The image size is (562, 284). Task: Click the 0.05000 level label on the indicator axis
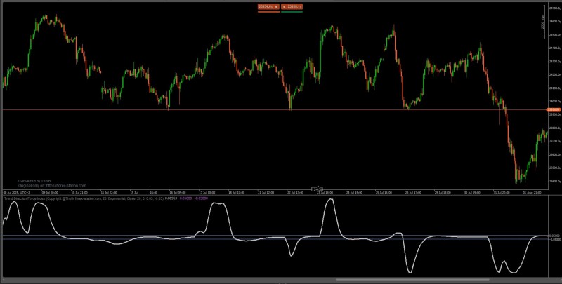click(x=554, y=236)
